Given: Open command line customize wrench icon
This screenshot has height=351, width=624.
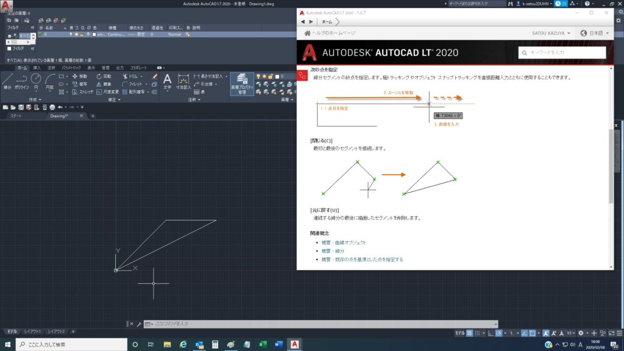Looking at the screenshot, I should coord(139,324).
